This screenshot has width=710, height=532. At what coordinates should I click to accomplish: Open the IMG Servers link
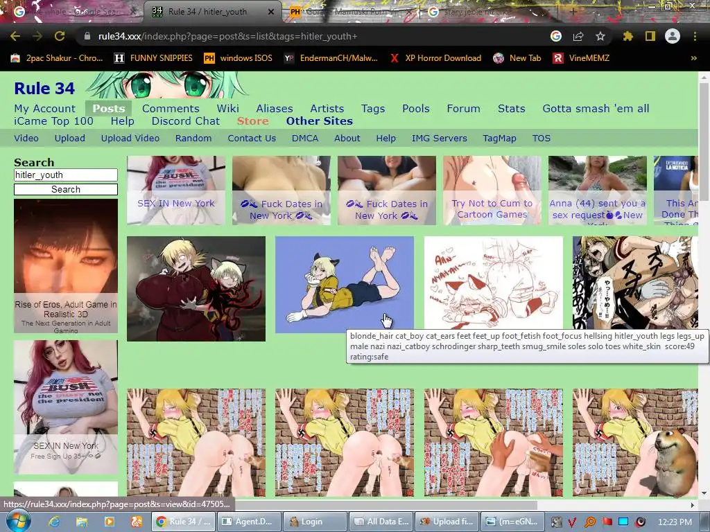point(439,139)
